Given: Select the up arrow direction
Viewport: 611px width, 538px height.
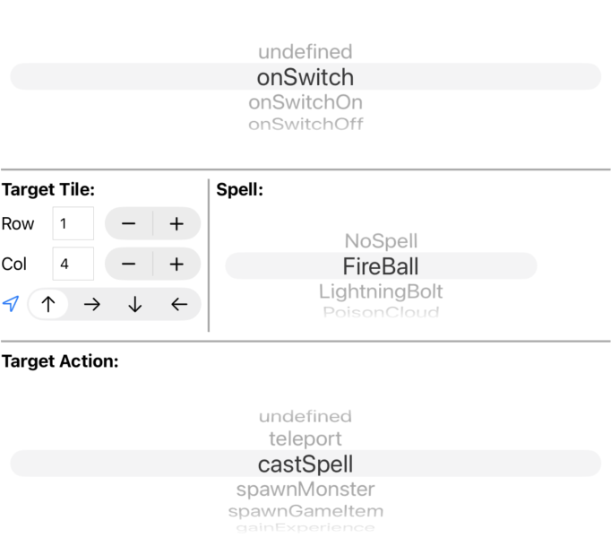Looking at the screenshot, I should tap(48, 304).
